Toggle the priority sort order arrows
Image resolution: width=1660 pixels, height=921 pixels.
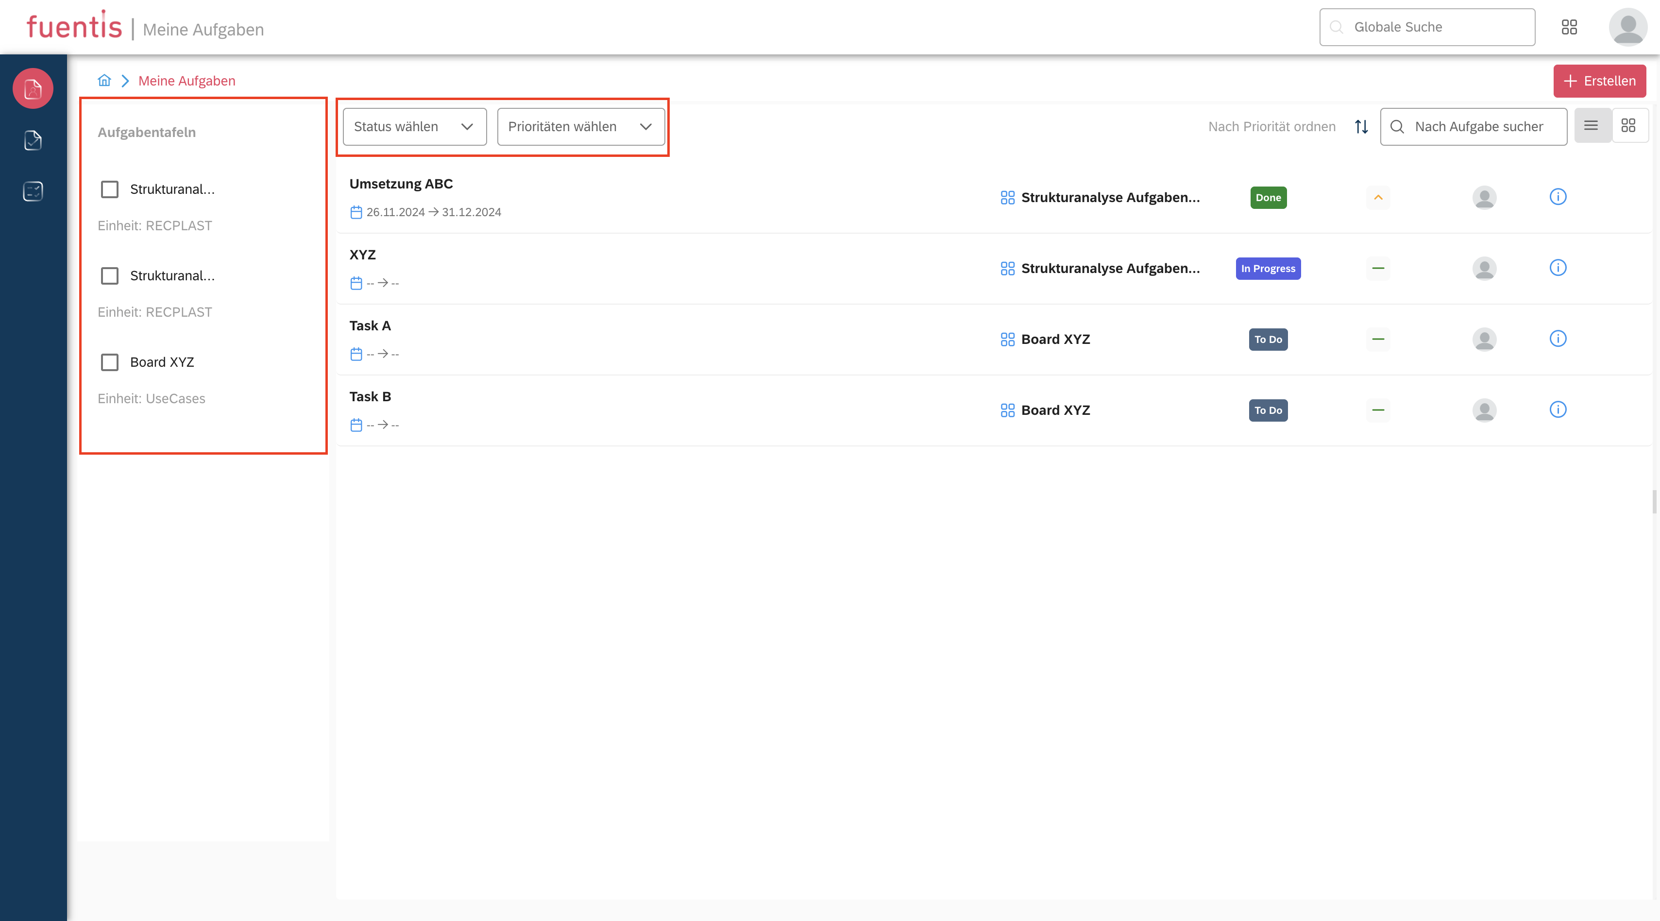1361,126
